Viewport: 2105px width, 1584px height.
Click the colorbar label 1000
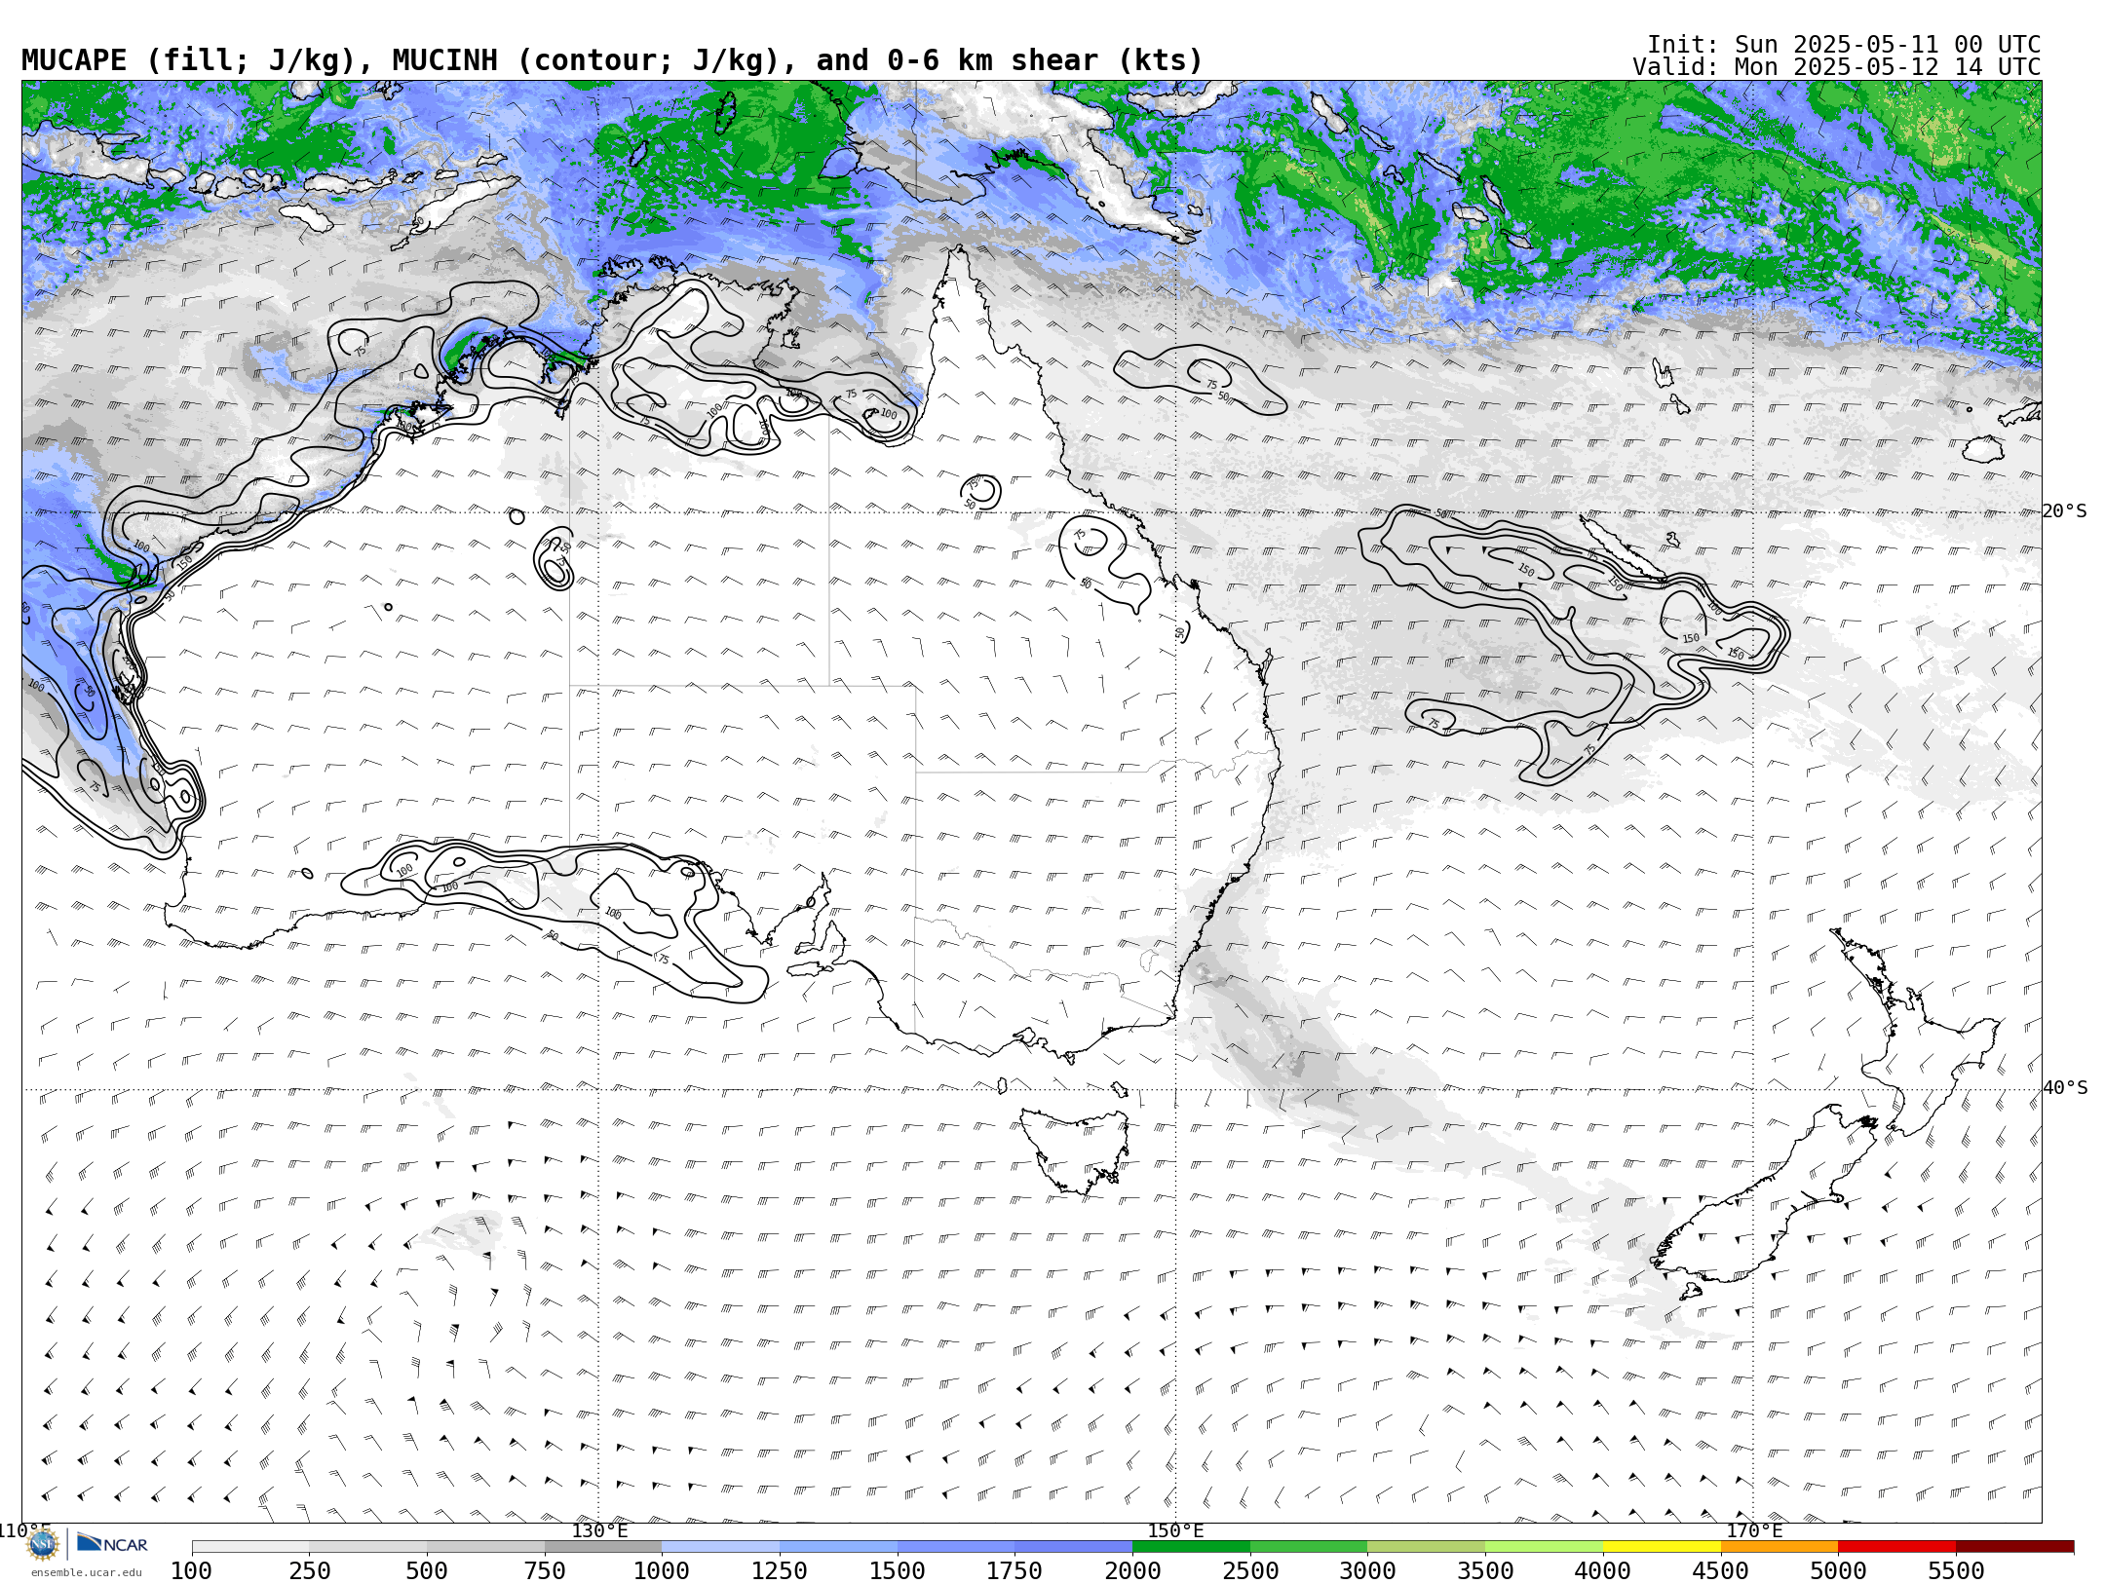662,1570
